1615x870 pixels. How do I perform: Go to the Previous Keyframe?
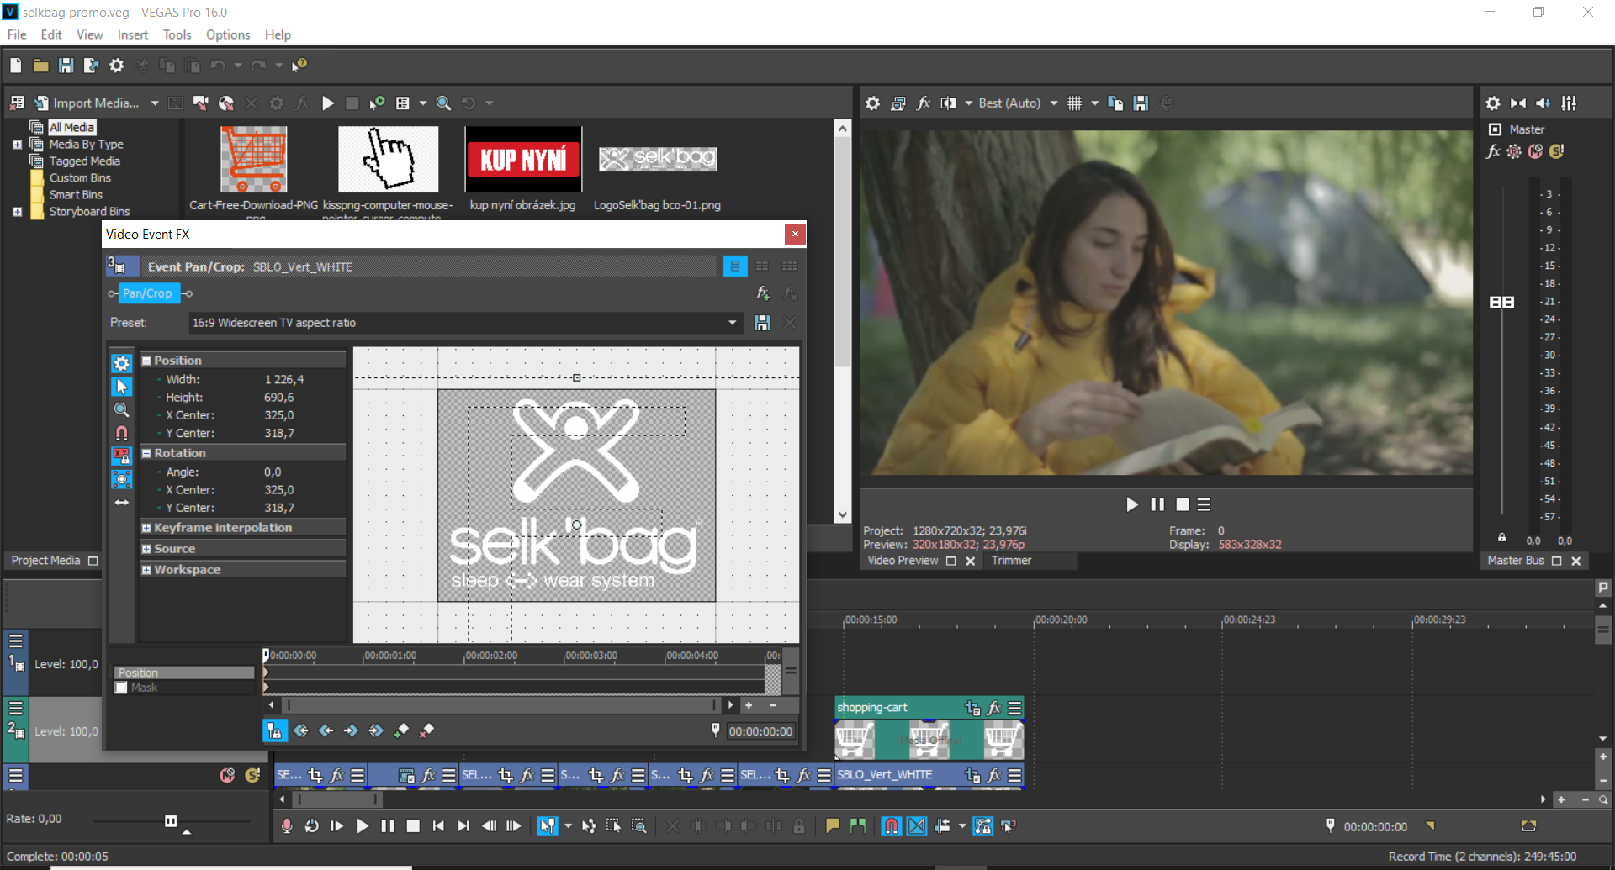[326, 730]
